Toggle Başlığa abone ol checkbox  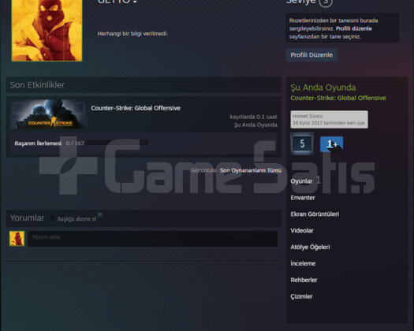(x=53, y=219)
